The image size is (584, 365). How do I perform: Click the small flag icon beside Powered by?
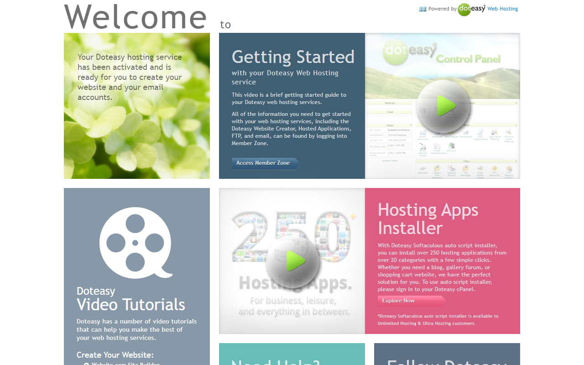point(422,9)
